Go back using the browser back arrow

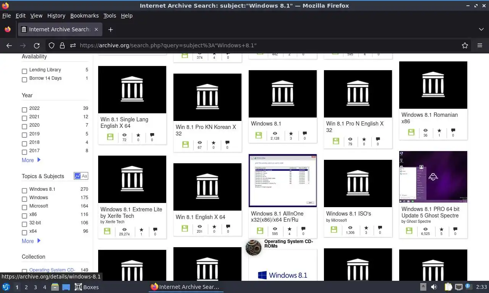(9, 45)
